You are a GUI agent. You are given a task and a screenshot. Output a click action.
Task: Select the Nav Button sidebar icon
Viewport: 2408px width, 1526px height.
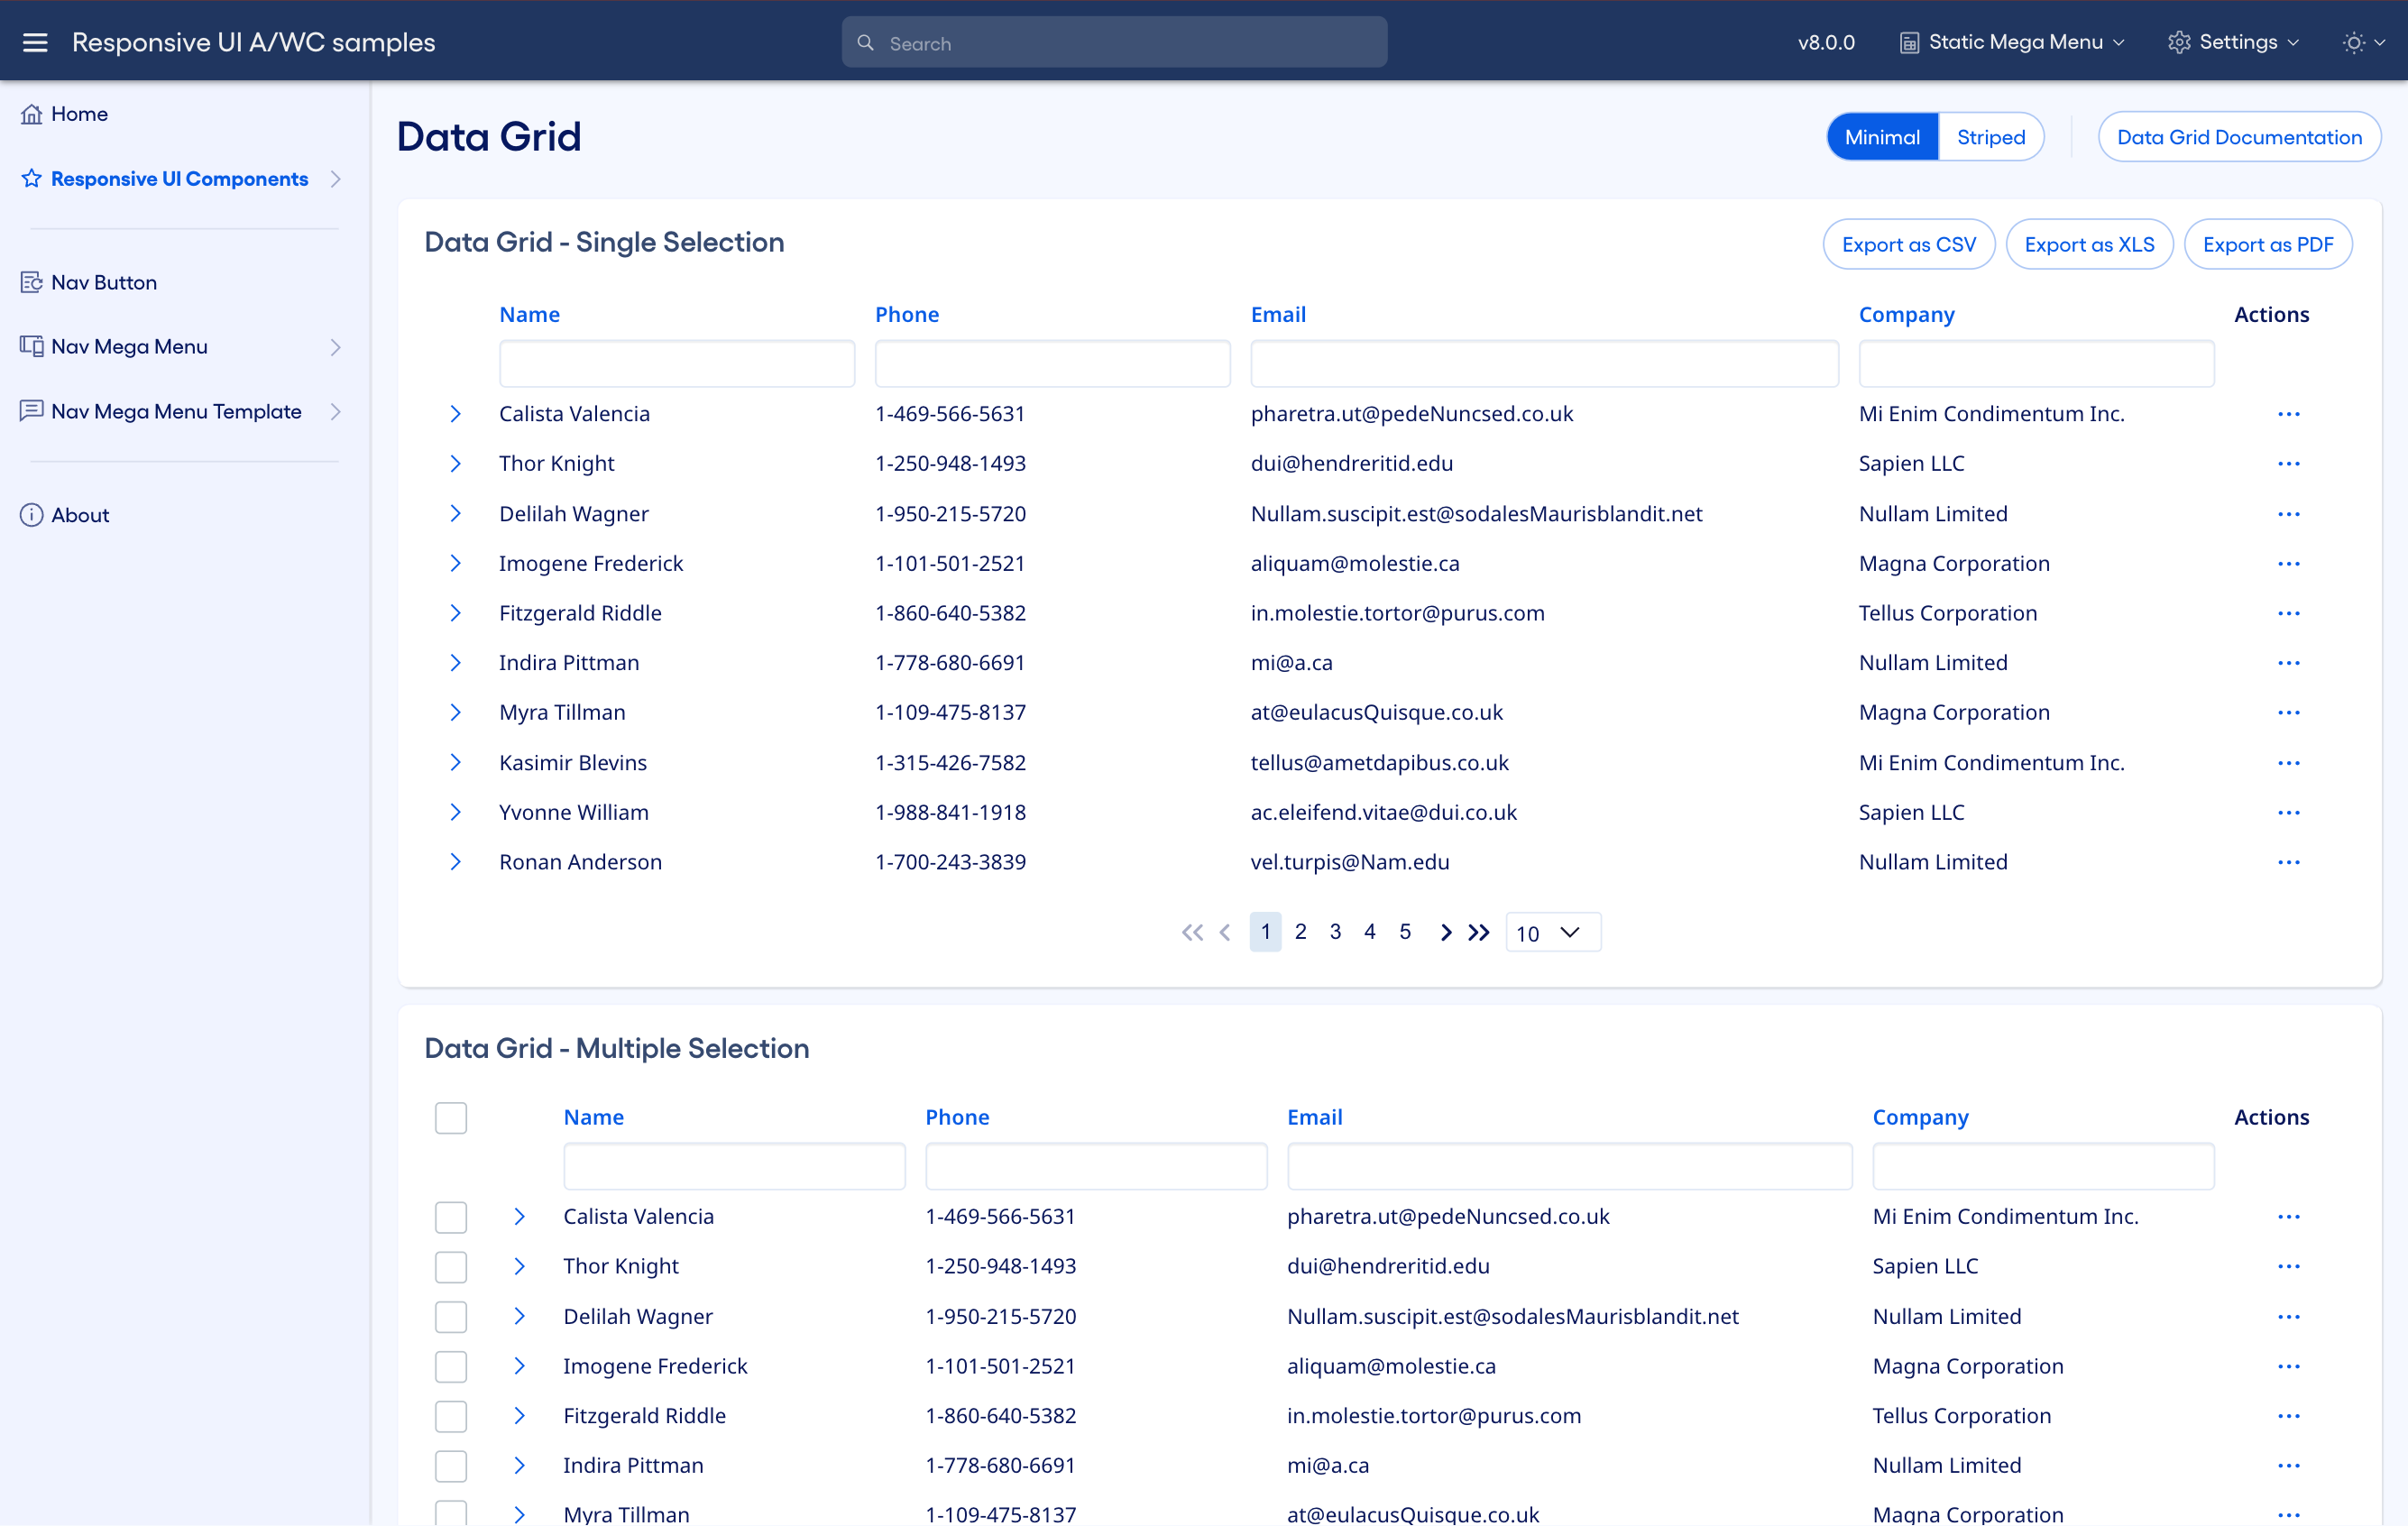click(31, 282)
